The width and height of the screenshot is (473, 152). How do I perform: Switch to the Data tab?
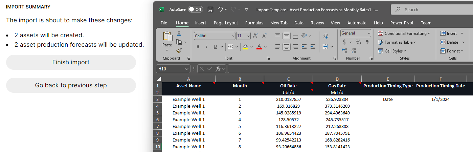coord(299,23)
